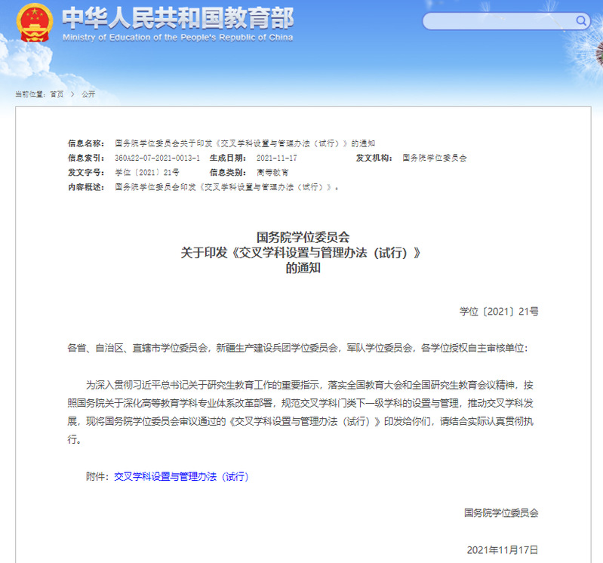Click the date 2021年11月17日 at bottom

(503, 549)
